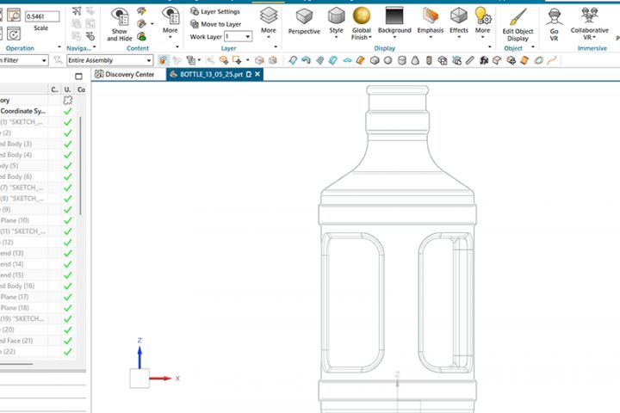Open the Emphasis dropdown
Viewport: 620px width, 413px height.
pos(431,23)
